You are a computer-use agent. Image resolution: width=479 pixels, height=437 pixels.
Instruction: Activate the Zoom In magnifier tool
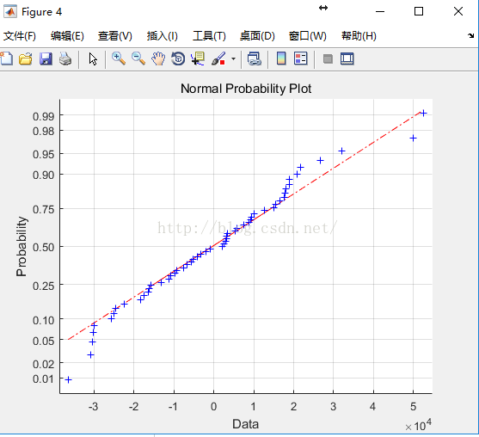119,58
